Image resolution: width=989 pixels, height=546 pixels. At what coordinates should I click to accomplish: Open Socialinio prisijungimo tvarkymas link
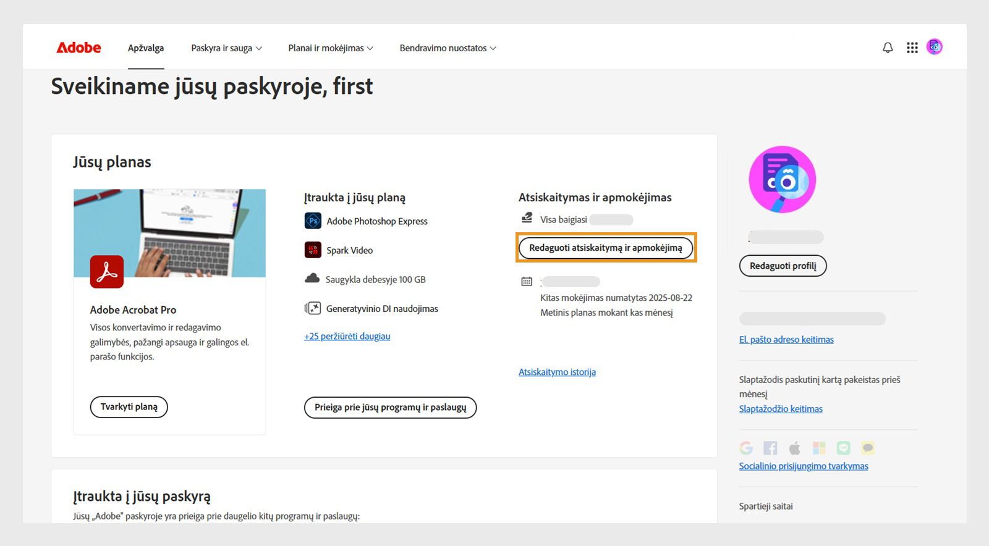point(804,466)
